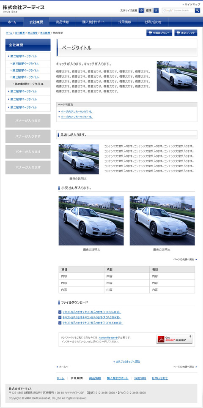Click 全画面プリント printer button
203x408 pixels.
pos(159,33)
